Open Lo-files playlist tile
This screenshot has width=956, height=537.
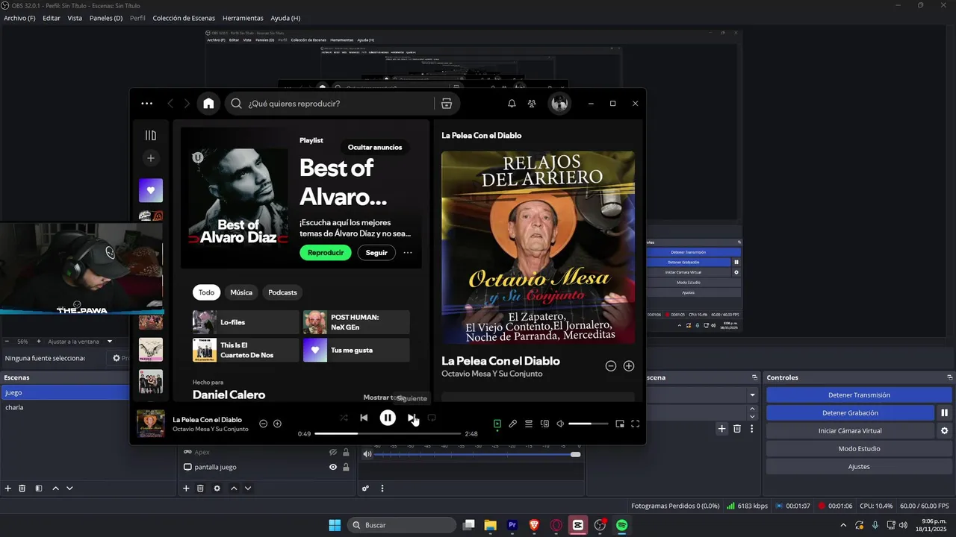coord(246,322)
